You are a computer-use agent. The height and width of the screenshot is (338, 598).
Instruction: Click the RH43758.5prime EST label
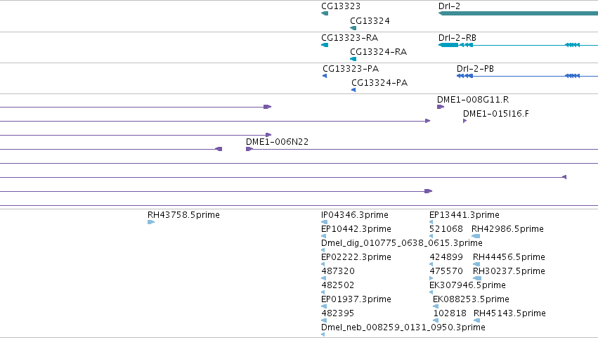click(183, 215)
